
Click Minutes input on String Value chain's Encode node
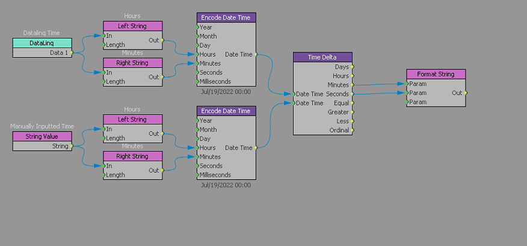click(x=197, y=156)
